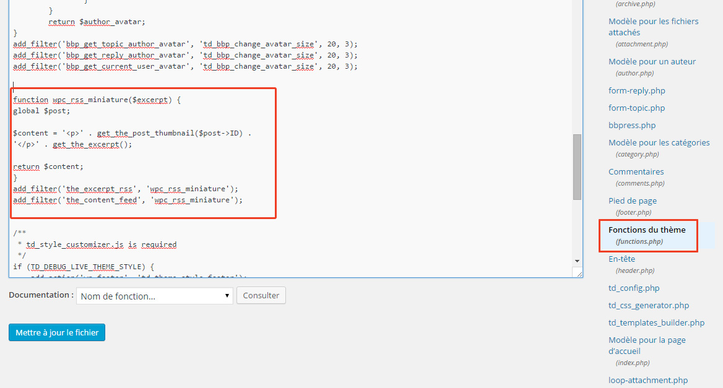Screen dimensions: 723x388
Task: Edit the form-topic.php file
Action: pos(636,108)
